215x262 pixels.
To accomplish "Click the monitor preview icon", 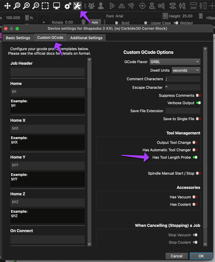I will (57, 6).
